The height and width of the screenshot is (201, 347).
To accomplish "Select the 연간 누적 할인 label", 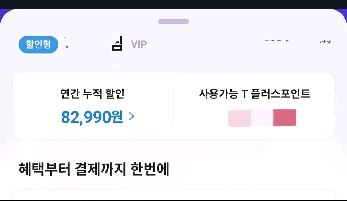I will click(x=92, y=94).
